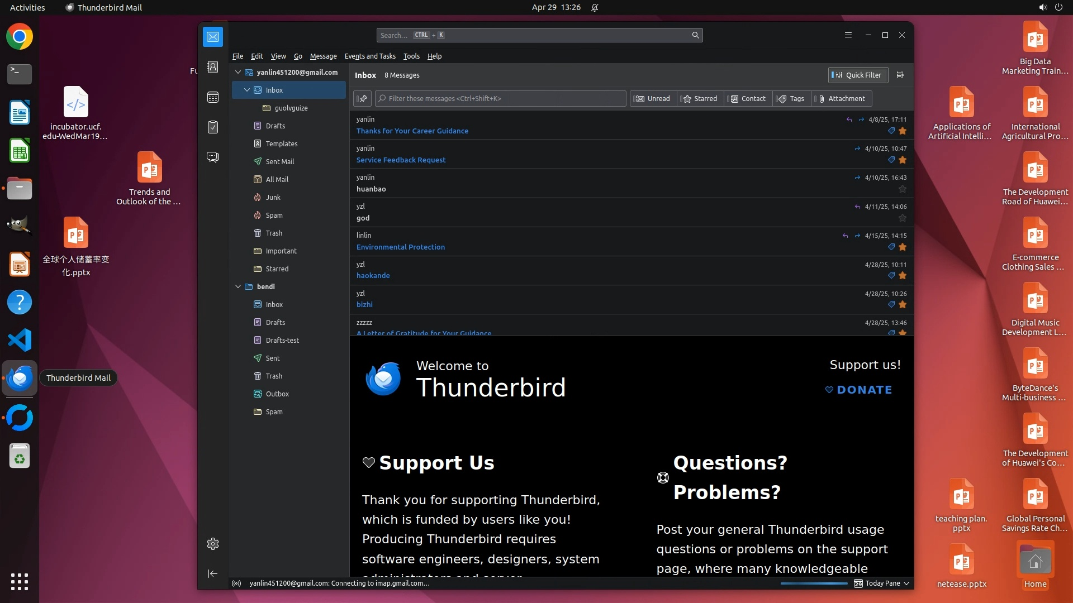This screenshot has width=1073, height=603.
Task: Open the Tasks space icon
Action: point(213,127)
